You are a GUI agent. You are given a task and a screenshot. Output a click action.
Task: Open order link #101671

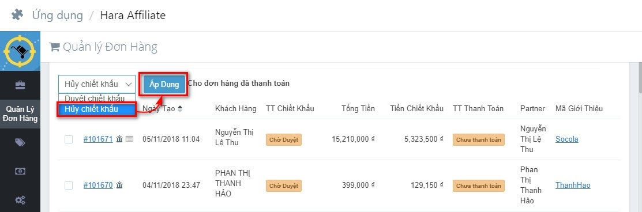pos(98,139)
